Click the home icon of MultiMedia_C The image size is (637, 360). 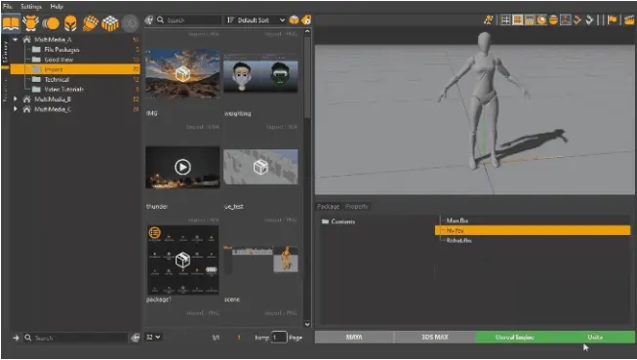26,109
